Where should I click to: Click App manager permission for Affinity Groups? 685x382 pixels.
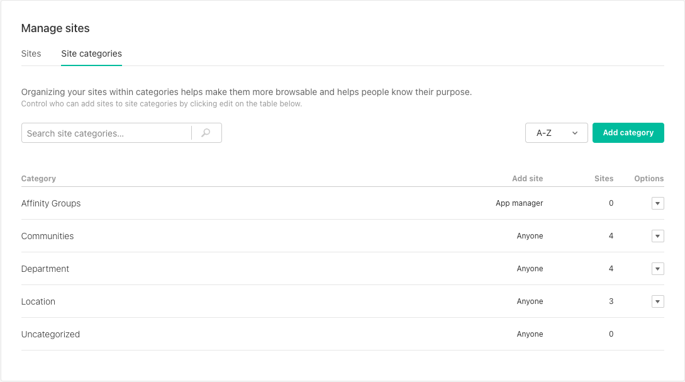point(519,203)
